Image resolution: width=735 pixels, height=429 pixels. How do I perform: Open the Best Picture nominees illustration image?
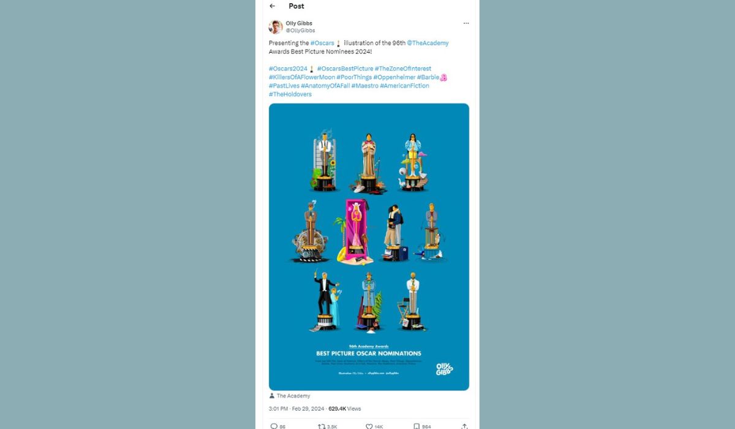[x=369, y=246]
